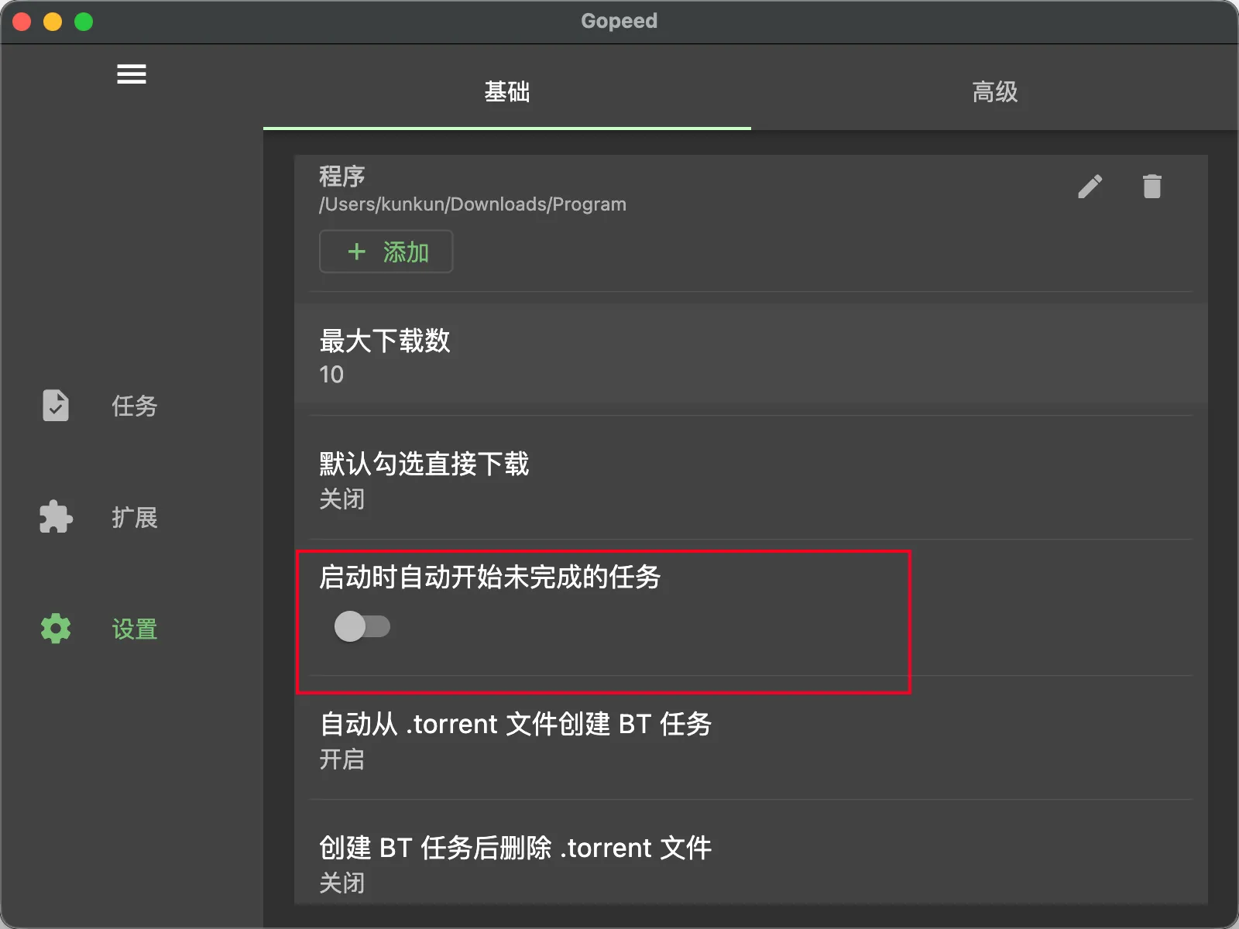Select 设置 label in the sidebar

tap(134, 629)
